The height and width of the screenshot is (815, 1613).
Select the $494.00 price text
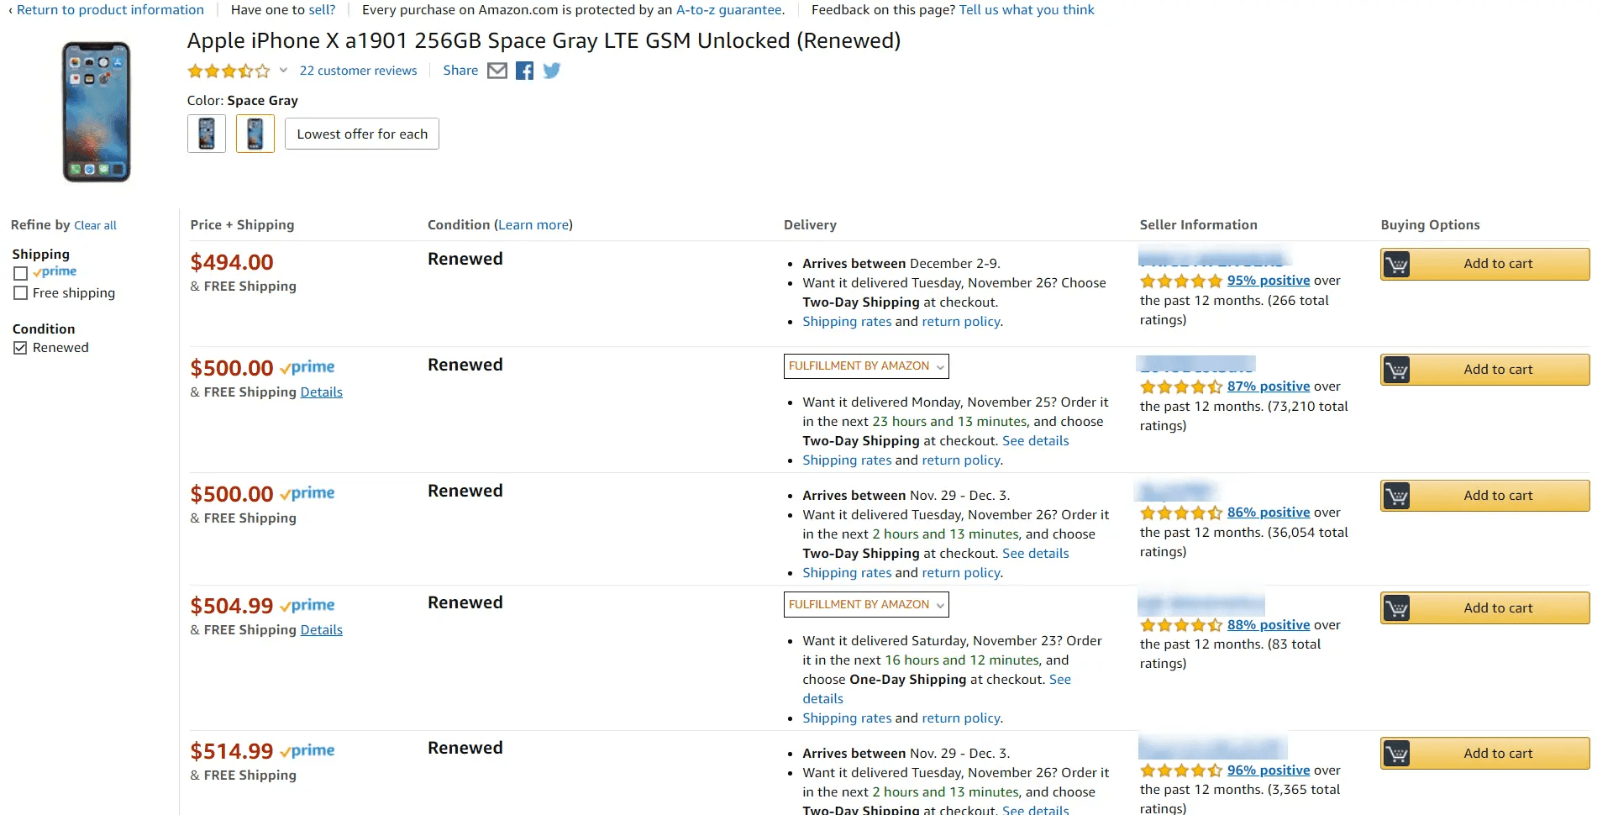[x=232, y=262]
